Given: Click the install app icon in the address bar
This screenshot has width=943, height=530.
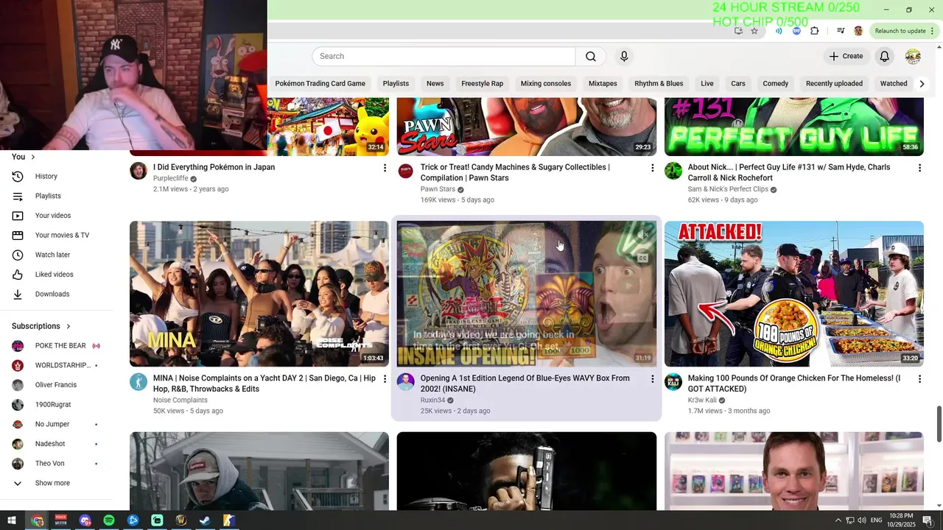Looking at the screenshot, I should [x=738, y=31].
